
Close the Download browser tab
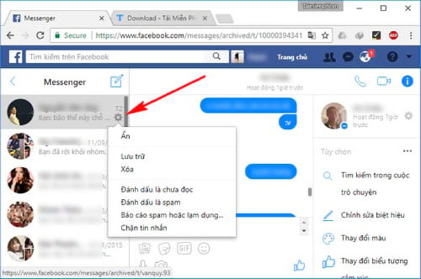205,18
